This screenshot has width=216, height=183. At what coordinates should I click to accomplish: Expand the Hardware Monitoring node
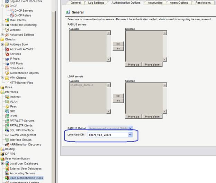pos(2,25)
